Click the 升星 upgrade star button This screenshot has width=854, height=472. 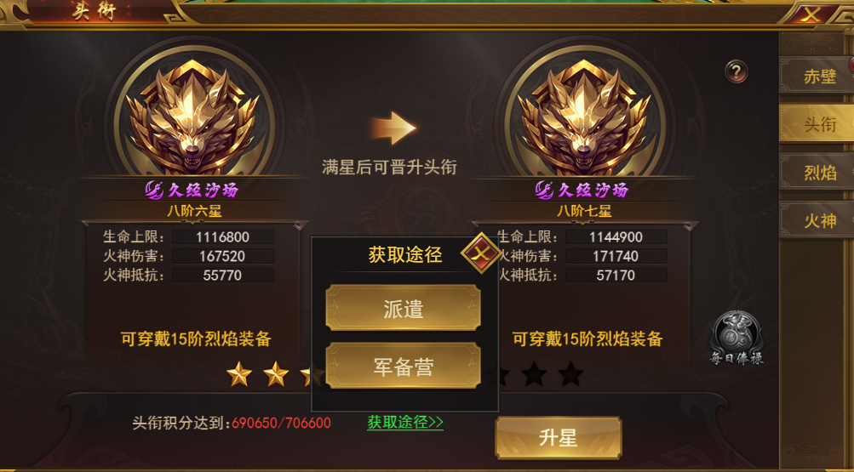(x=559, y=438)
